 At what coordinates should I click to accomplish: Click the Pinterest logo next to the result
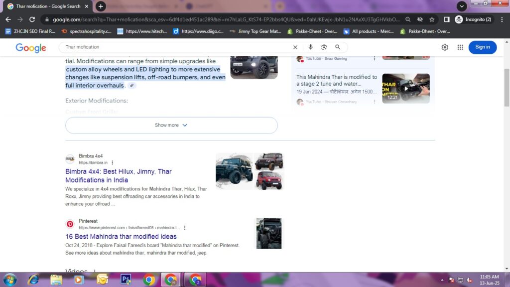click(70, 223)
